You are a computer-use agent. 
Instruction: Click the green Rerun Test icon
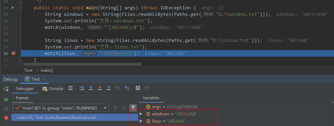point(6,89)
